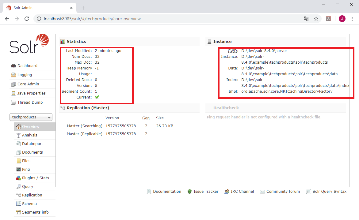Image resolution: width=359 pixels, height=220 pixels.
Task: Open Segments info page
Action: pyautogui.click(x=35, y=212)
